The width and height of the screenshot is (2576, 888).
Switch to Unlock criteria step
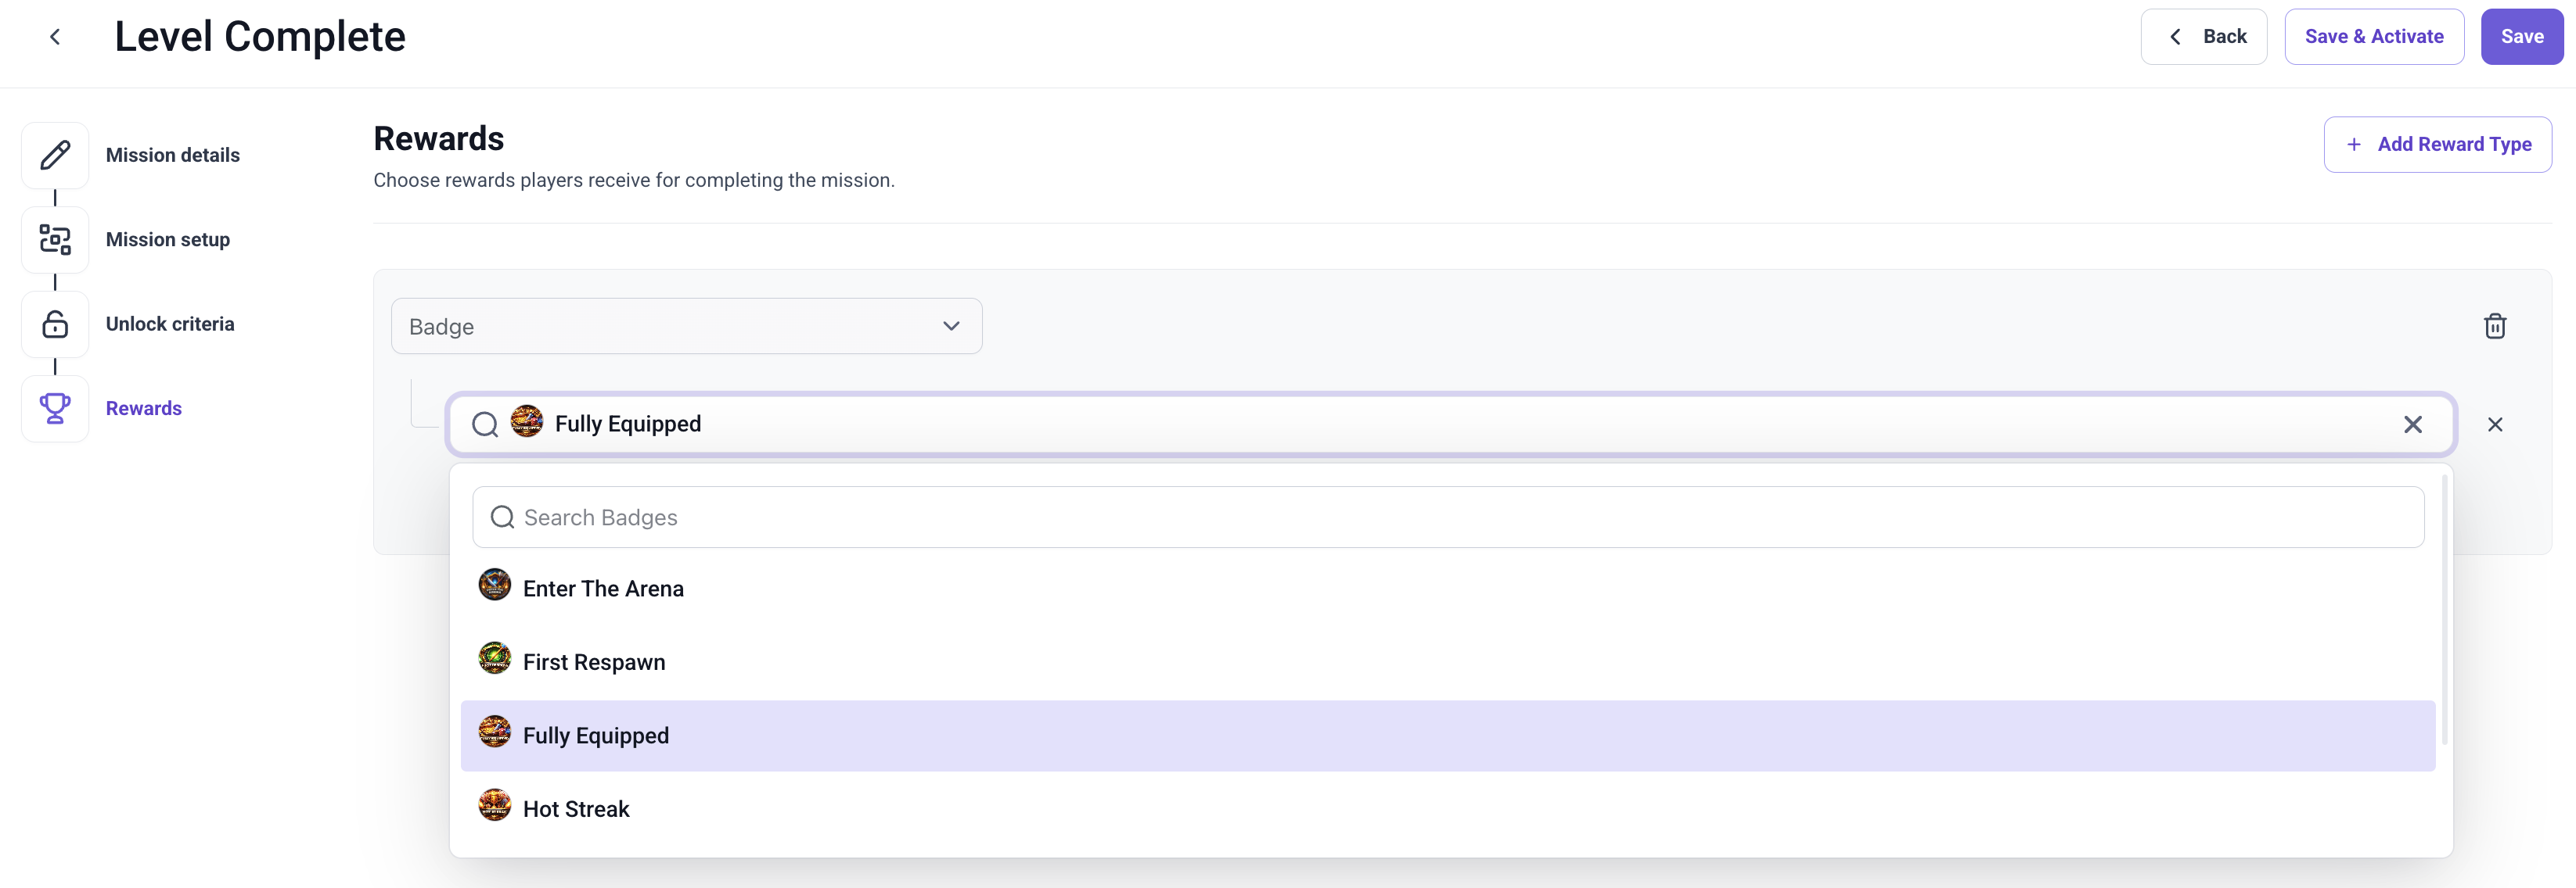pos(170,324)
